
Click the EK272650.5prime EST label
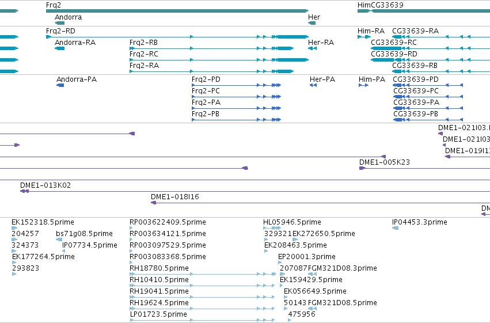(x=324, y=234)
